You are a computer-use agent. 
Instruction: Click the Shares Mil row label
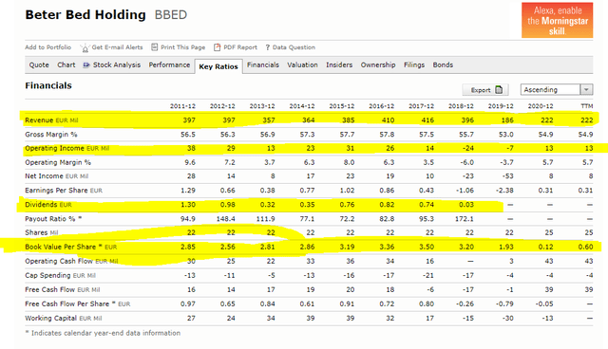coord(42,232)
